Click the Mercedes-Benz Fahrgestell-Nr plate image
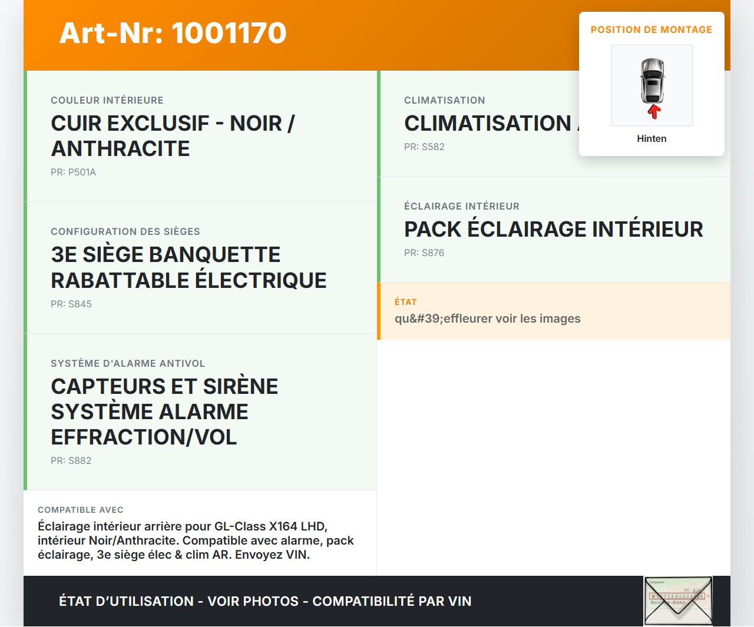Image resolution: width=754 pixels, height=627 pixels. pyautogui.click(x=678, y=600)
